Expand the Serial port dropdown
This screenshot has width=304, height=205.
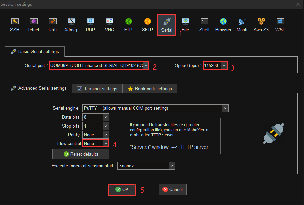pyautogui.click(x=146, y=66)
